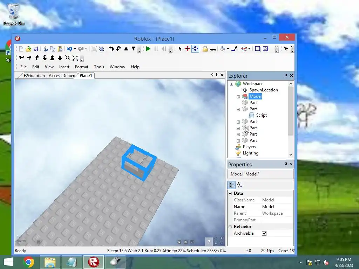Open the paint bucket color dropdown arrow
359x269 pixels.
click(228, 49)
